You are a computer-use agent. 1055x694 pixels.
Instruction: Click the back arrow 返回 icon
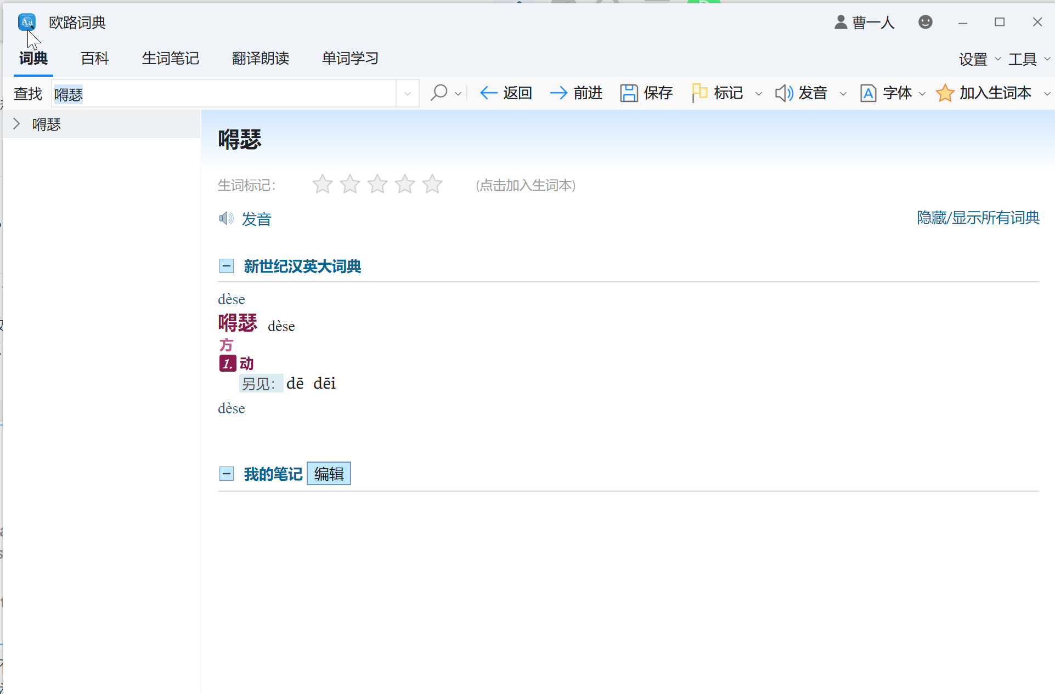click(488, 93)
